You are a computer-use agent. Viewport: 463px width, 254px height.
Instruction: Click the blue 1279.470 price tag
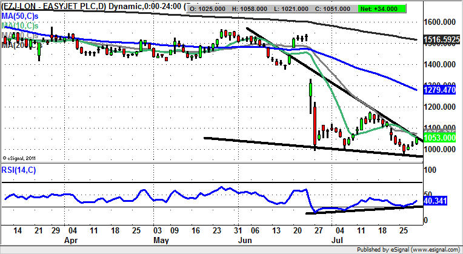click(439, 90)
